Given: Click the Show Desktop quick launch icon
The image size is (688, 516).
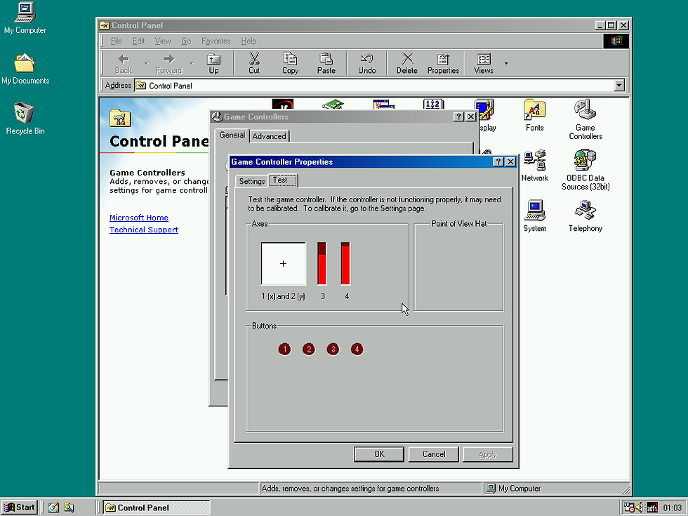Looking at the screenshot, I should (x=53, y=508).
